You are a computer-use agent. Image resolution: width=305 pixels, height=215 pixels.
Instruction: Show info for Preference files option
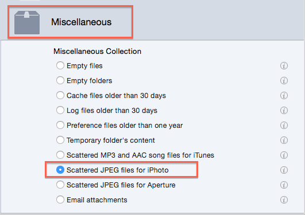(284, 125)
